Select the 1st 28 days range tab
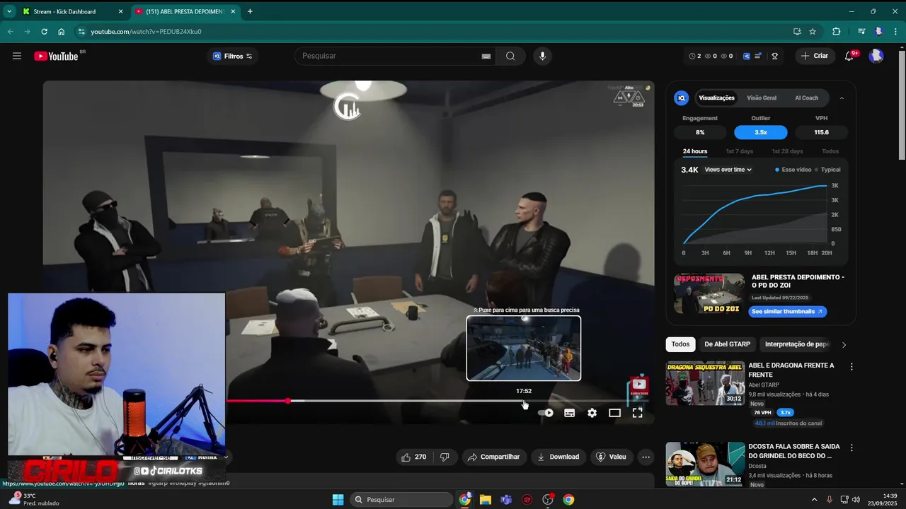 787,151
